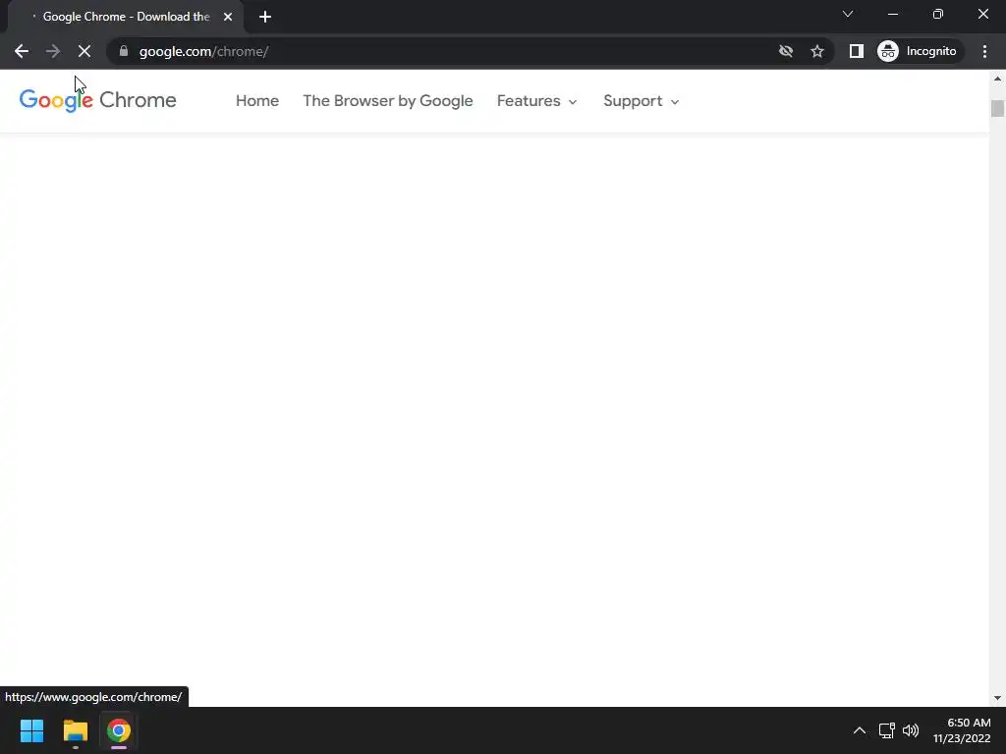The image size is (1006, 754).
Task: Open the network status tray icon
Action: pos(887,730)
